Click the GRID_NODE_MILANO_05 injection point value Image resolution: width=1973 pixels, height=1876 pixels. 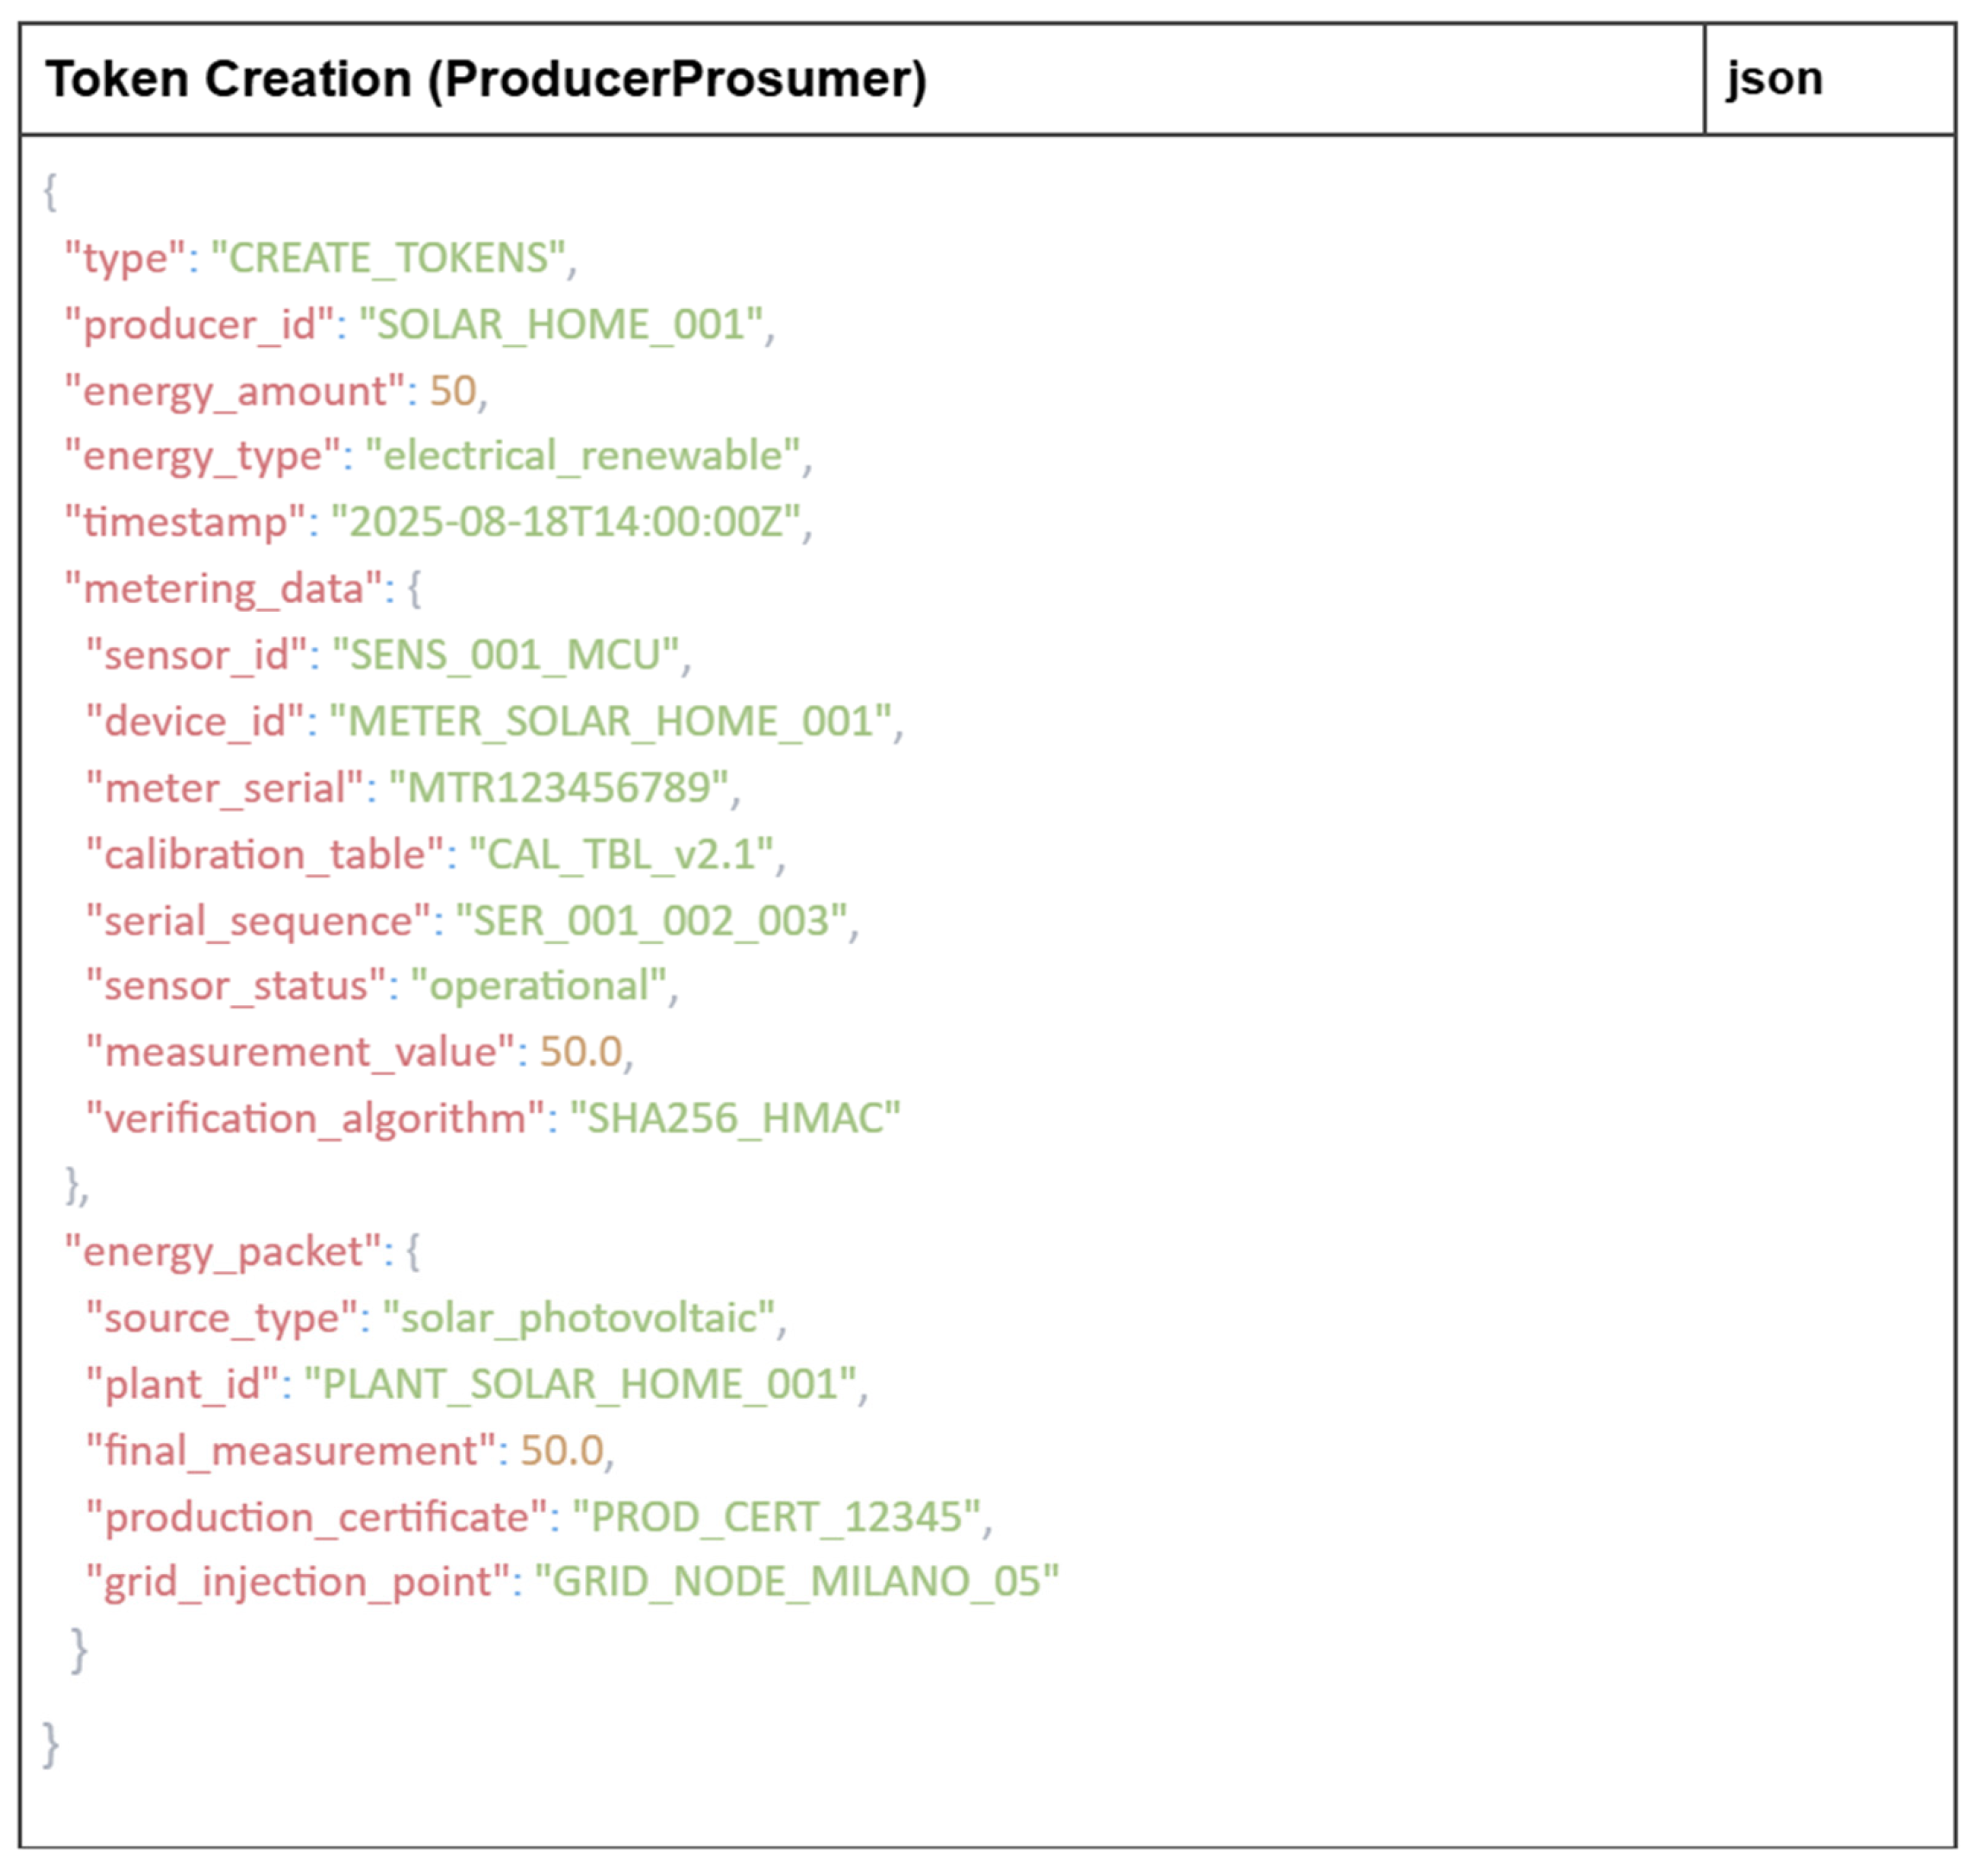click(x=795, y=1582)
